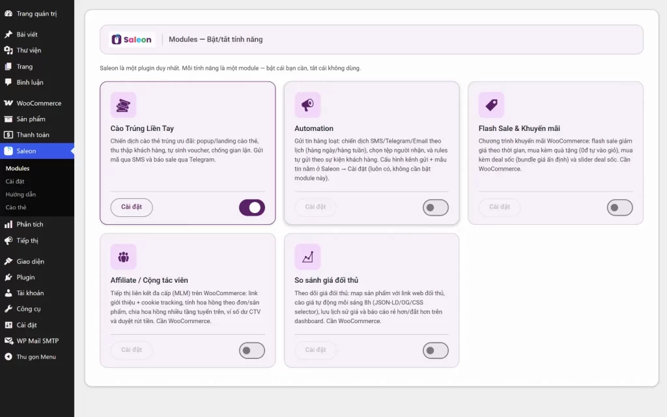Click the Cào Trúng Liền Tay module icon
The height and width of the screenshot is (417, 667).
point(123,105)
